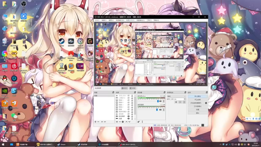Move selected source up in Sources panel
This screenshot has width=261, height=147.
(126, 122)
